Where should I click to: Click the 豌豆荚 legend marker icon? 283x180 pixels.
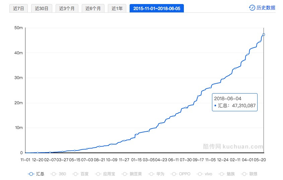(125, 174)
